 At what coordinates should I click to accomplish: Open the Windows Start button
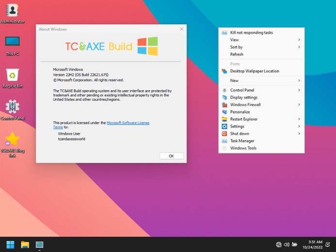tap(10, 245)
